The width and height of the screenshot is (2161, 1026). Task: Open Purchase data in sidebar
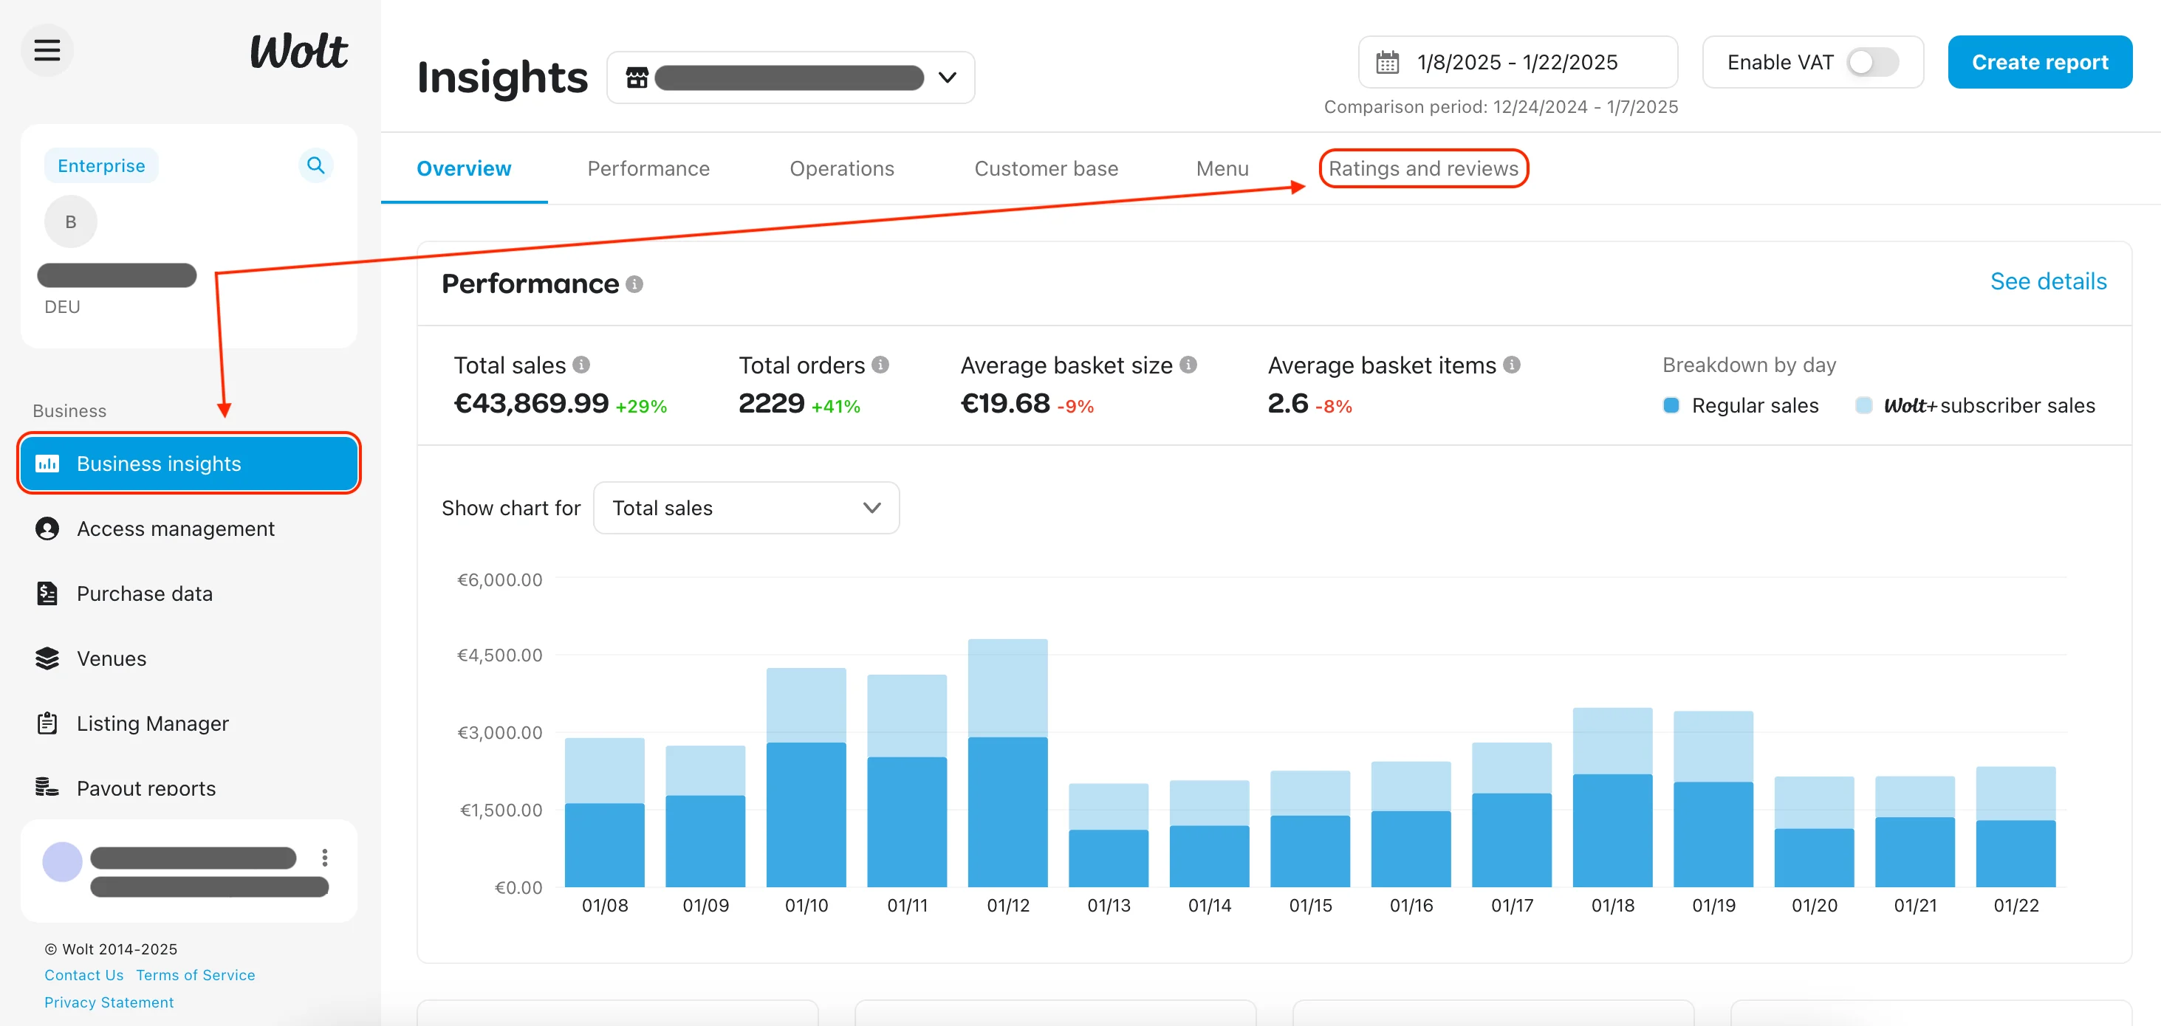point(144,593)
